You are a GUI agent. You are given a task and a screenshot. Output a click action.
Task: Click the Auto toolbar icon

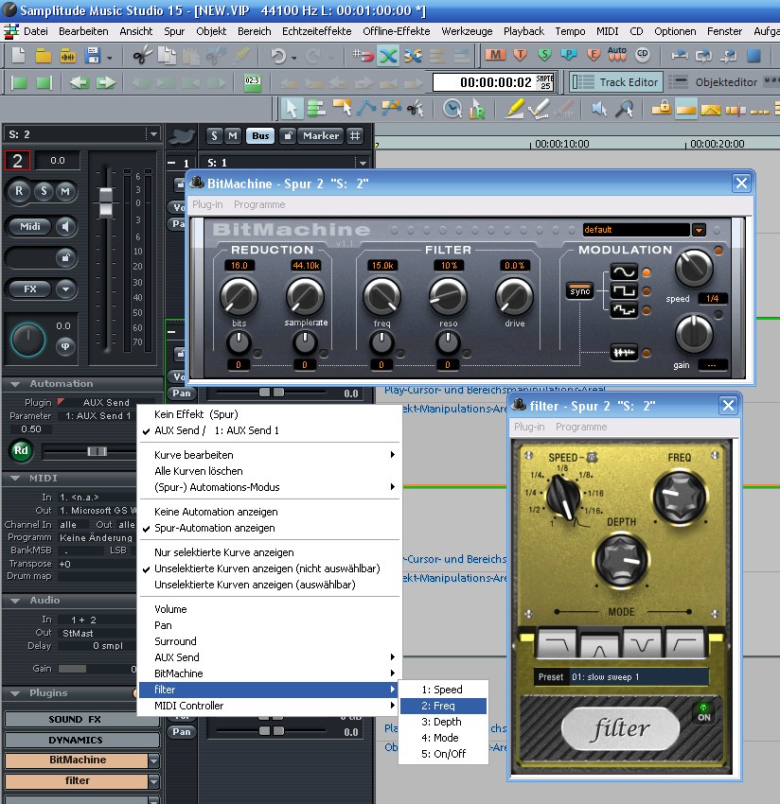[617, 54]
